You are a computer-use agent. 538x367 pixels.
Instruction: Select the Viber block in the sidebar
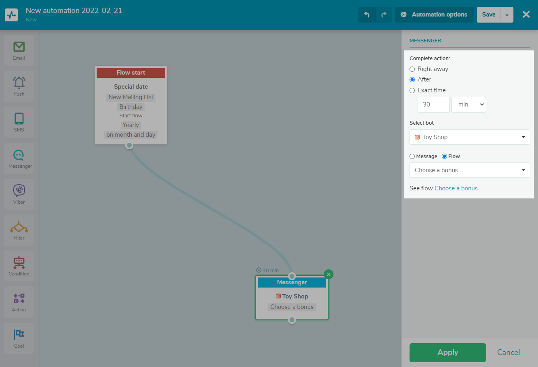(x=19, y=194)
